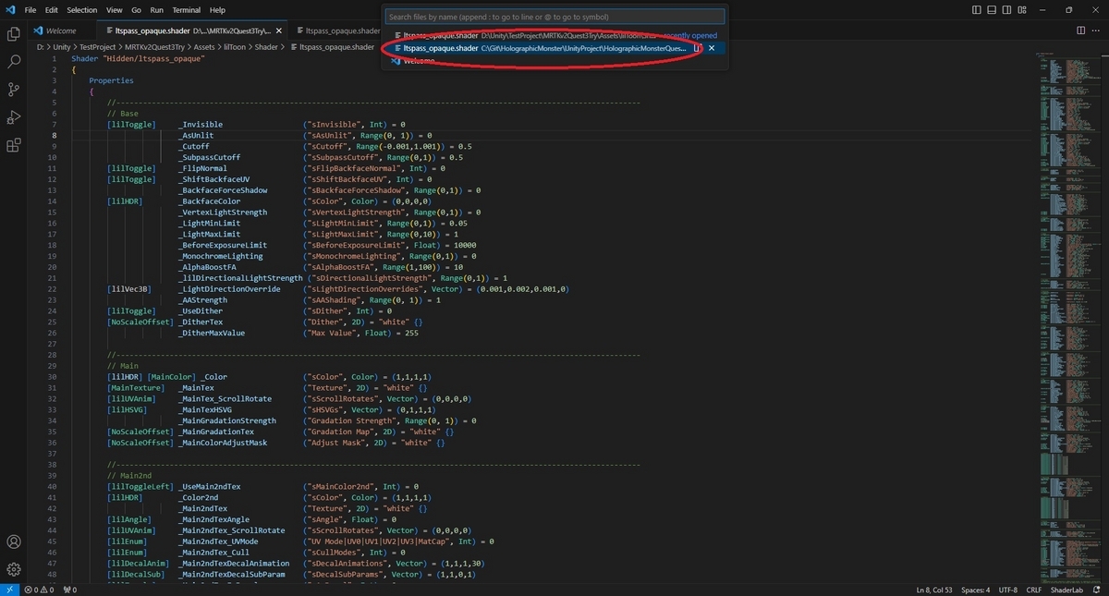Image resolution: width=1109 pixels, height=596 pixels.
Task: Remove highlighted file from recently opened
Action: [712, 47]
